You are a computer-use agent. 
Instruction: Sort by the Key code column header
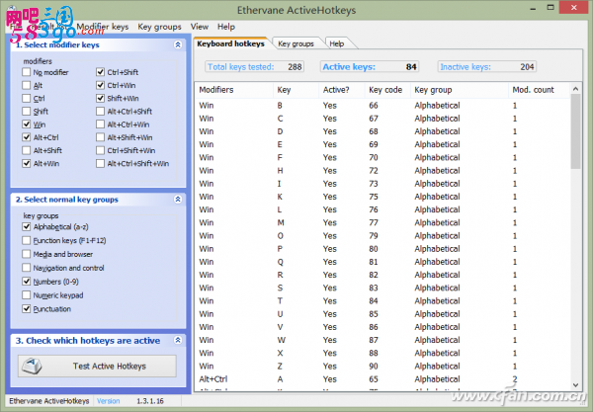tap(387, 90)
